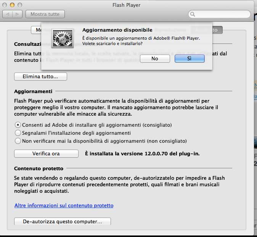Click the Flash Player window title

coord(126,5)
